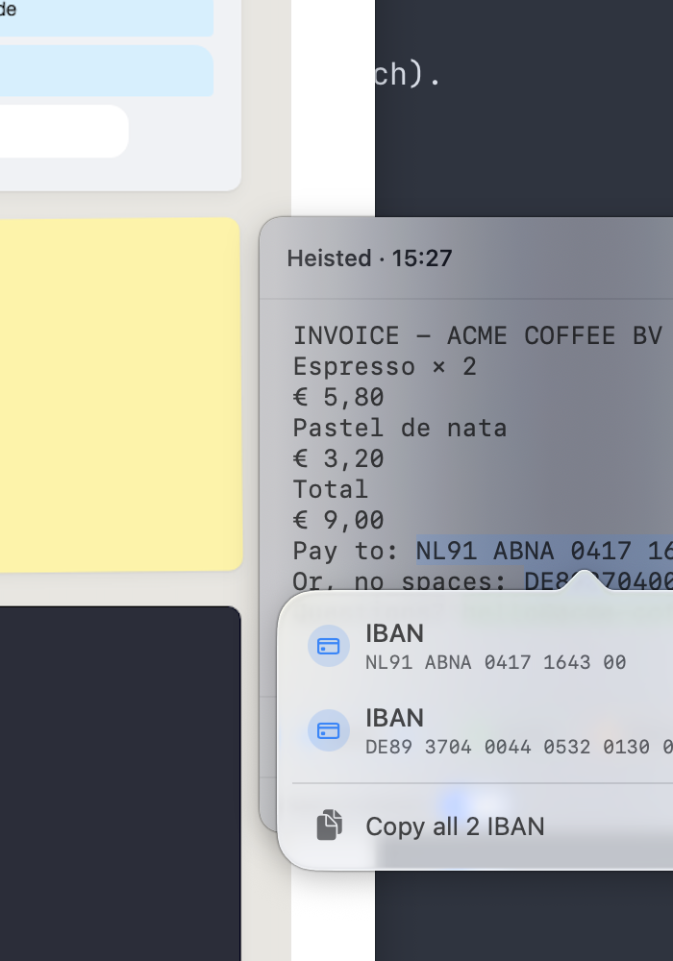This screenshot has width=673, height=961.
Task: Click the 'Espresso × 2' line
Action: [385, 366]
